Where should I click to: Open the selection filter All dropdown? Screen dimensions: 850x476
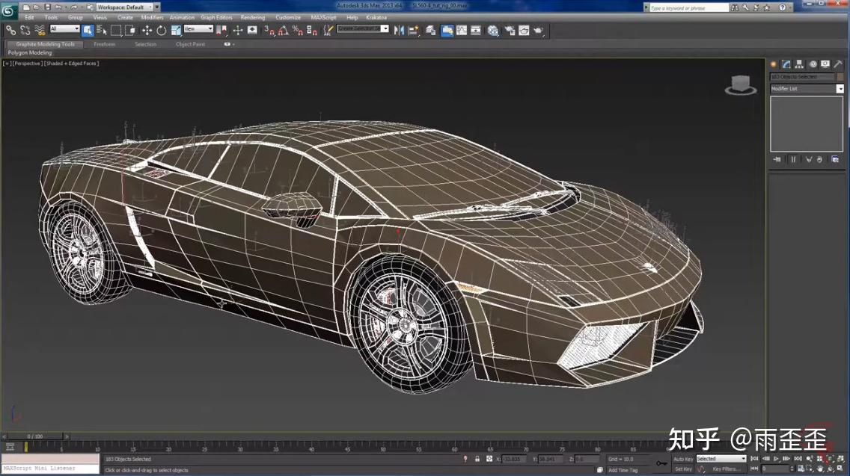tap(64, 30)
